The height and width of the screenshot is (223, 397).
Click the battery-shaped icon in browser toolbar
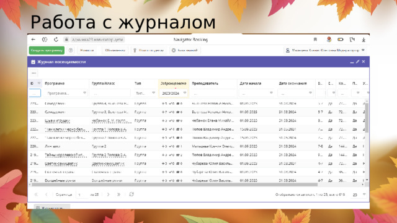point(341,40)
